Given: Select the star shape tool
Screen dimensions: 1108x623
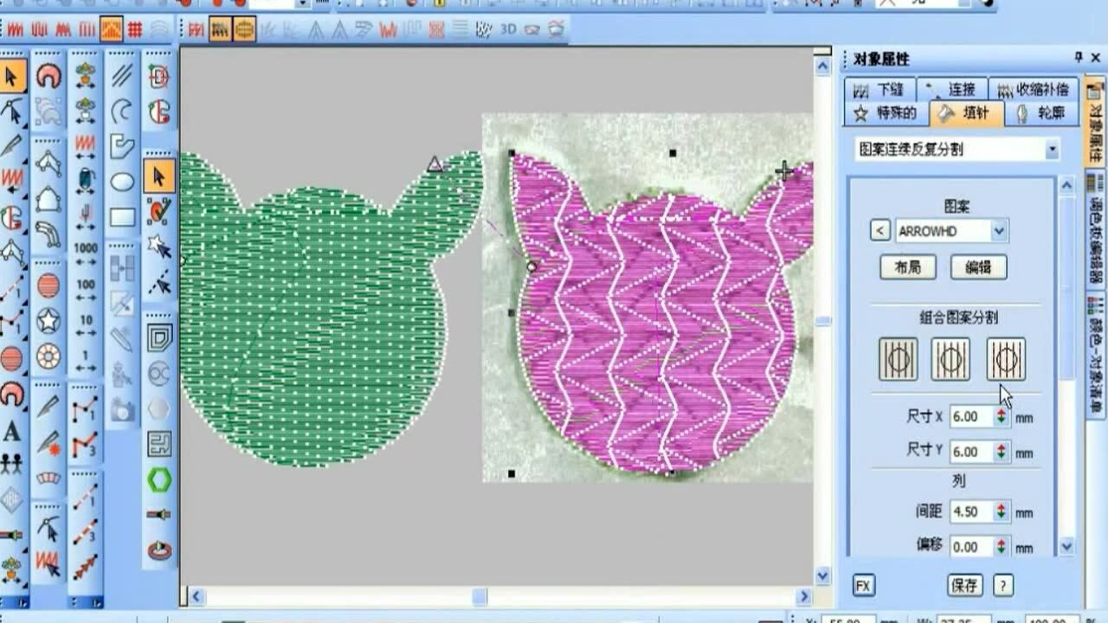Looking at the screenshot, I should (x=48, y=320).
